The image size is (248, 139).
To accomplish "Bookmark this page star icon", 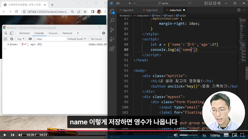I will [85, 12].
